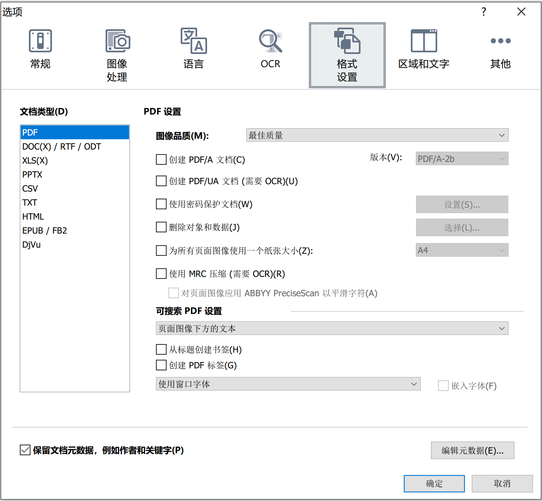The width and height of the screenshot is (542, 501).
Task: Select PPTX document type
Action: [75, 174]
